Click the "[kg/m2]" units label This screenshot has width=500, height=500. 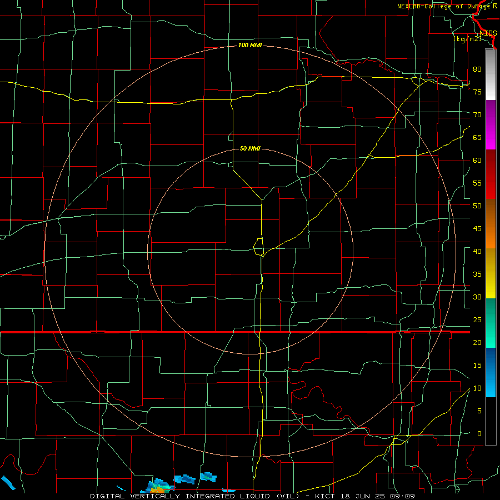(x=467, y=39)
